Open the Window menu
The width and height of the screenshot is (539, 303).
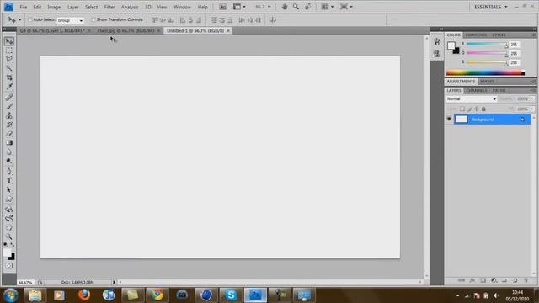coord(182,7)
